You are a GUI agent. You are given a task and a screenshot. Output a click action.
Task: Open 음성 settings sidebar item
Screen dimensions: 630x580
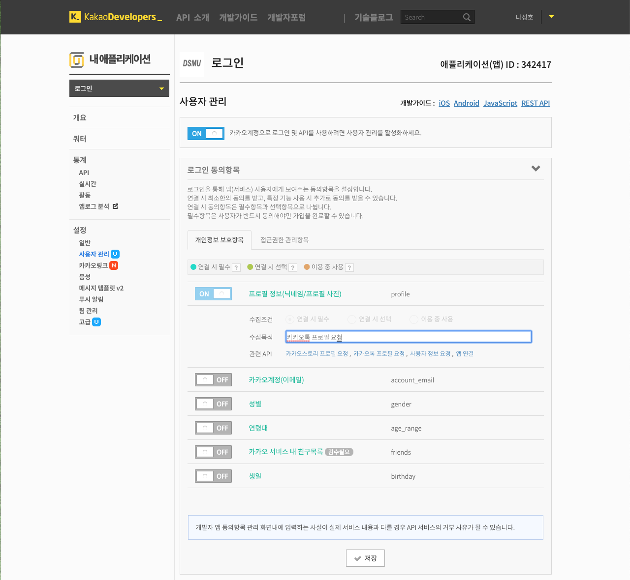click(x=85, y=277)
